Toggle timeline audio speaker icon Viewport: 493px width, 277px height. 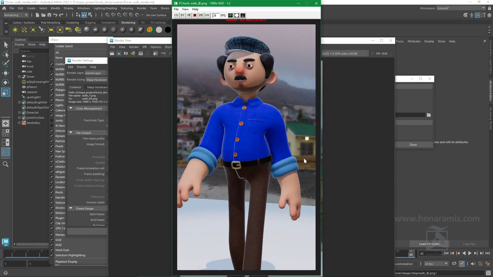tap(473, 264)
